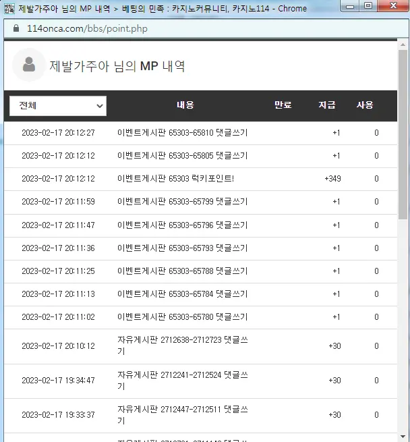Click the 2023-02-17 20:11:59 timestamp
This screenshot has width=410, height=442.
click(x=58, y=202)
